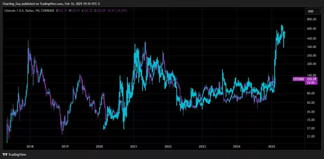This screenshot has height=159, width=324.
Task: Click the C125.29 close value
Action: (x=100, y=10)
